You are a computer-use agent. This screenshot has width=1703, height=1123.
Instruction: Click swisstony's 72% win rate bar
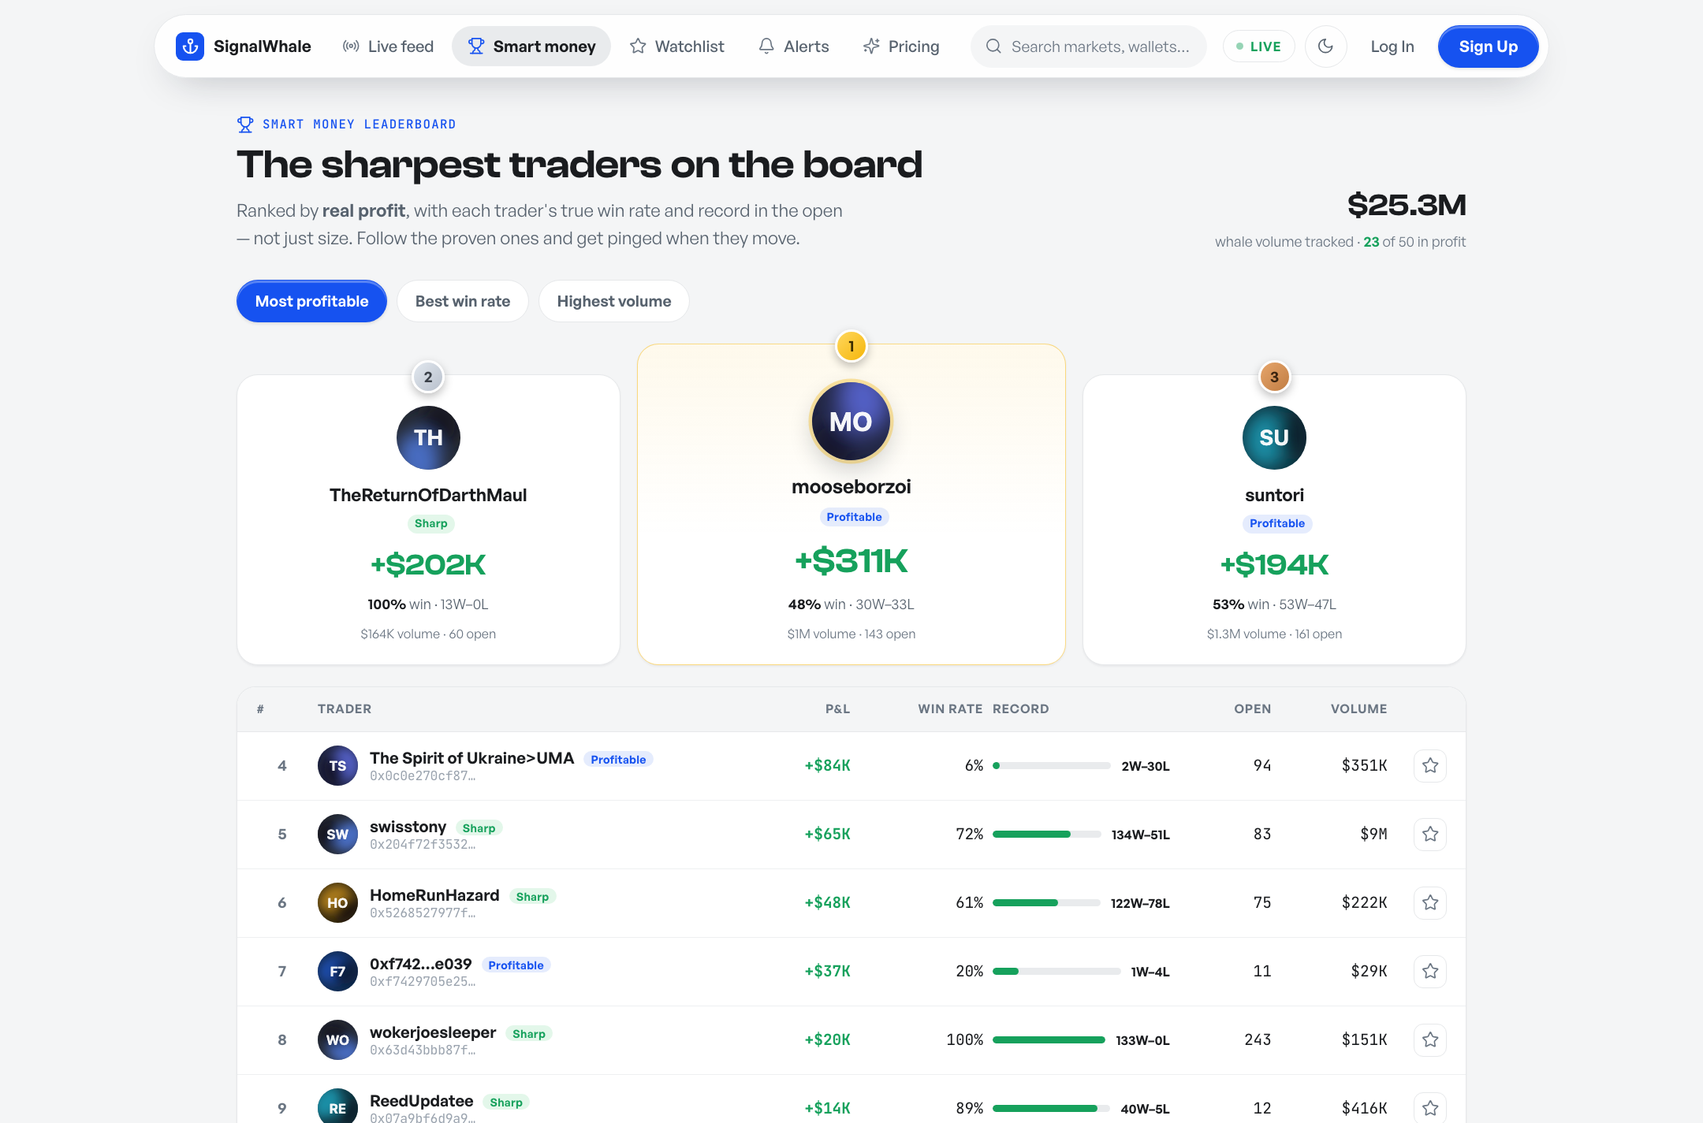1047,834
